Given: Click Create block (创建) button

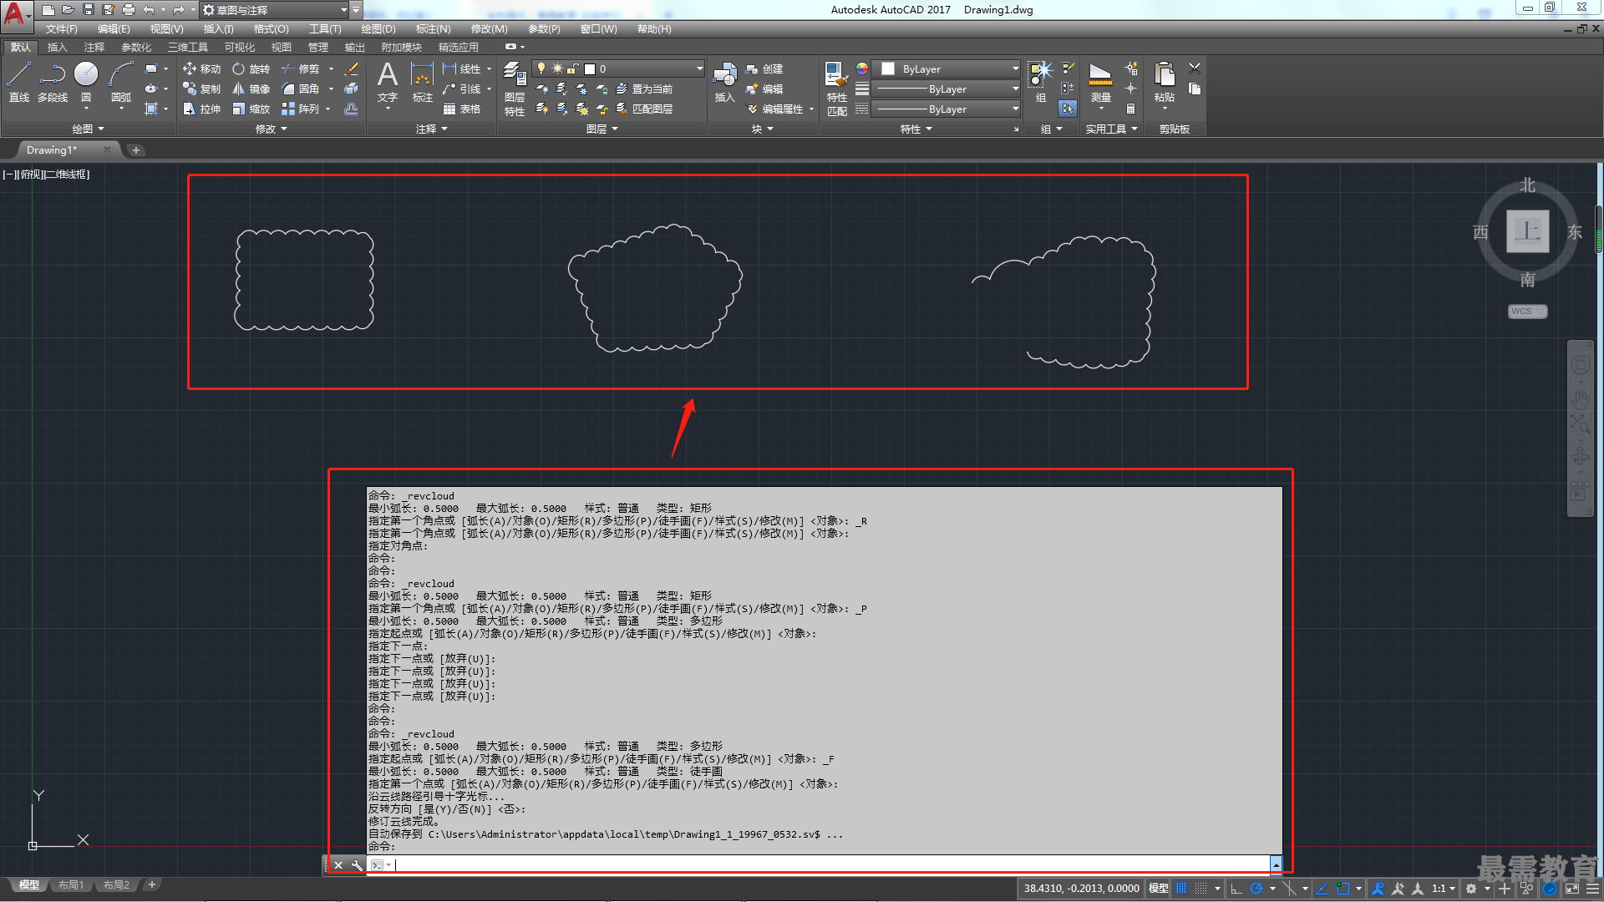Looking at the screenshot, I should tap(764, 68).
